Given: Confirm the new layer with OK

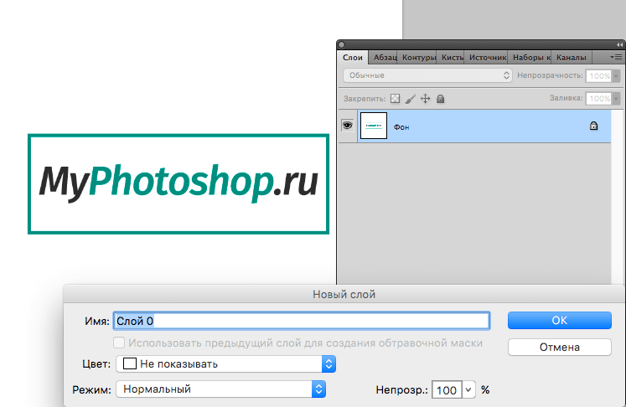Looking at the screenshot, I should click(559, 321).
